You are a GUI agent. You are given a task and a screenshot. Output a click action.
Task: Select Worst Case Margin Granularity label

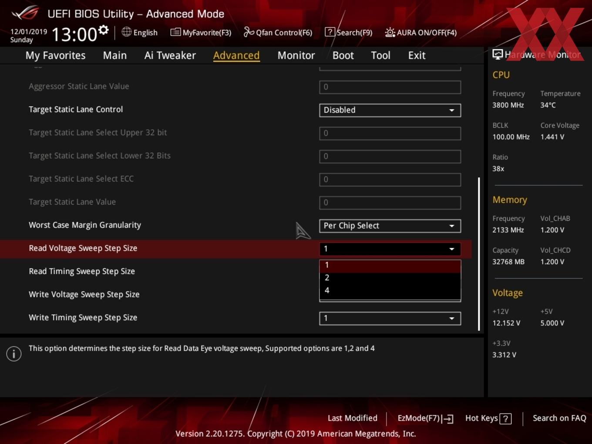click(x=85, y=225)
